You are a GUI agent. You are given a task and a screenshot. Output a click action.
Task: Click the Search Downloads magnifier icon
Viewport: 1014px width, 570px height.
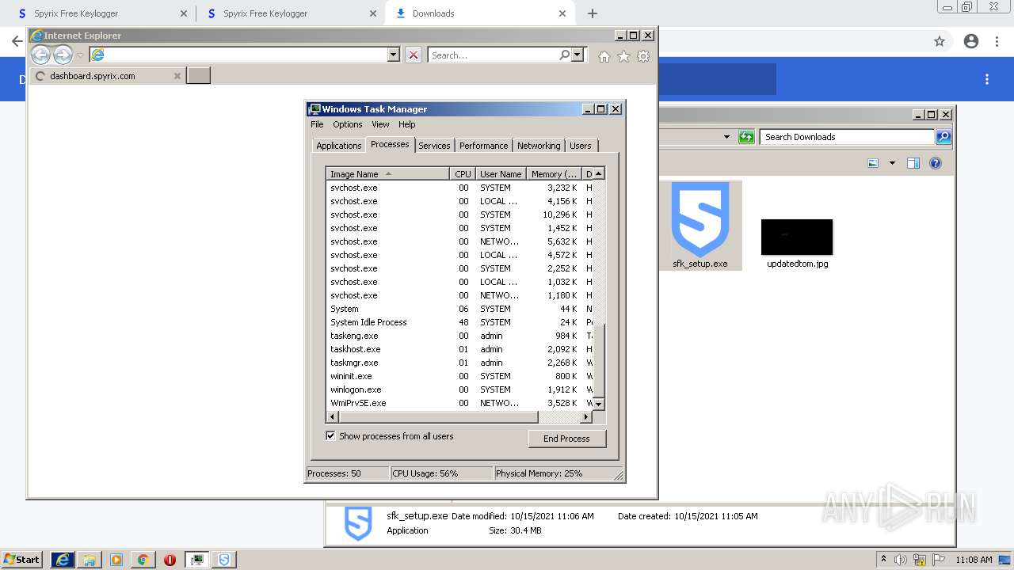pyautogui.click(x=943, y=137)
